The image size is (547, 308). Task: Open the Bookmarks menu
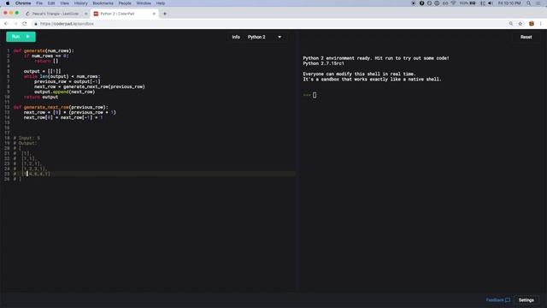coord(103,3)
